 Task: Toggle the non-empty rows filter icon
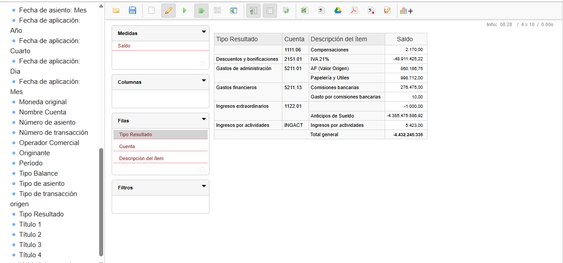pyautogui.click(x=270, y=11)
